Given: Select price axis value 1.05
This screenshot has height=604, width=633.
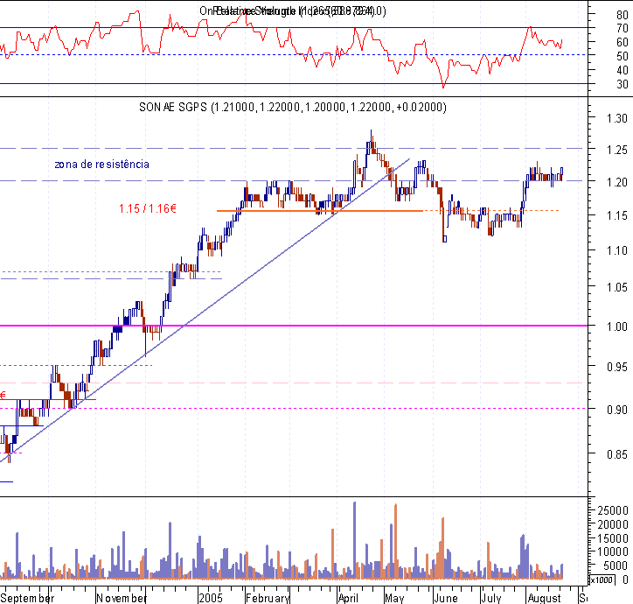Looking at the screenshot, I should (x=616, y=287).
